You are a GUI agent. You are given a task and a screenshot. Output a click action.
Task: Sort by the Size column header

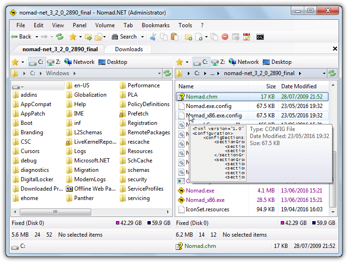point(263,86)
